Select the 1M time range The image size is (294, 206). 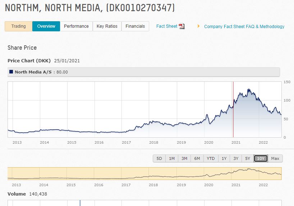point(171,158)
